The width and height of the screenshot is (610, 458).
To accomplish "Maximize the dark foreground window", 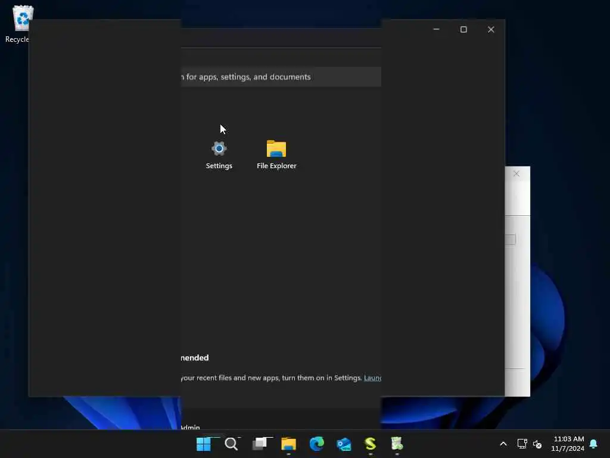I will pyautogui.click(x=463, y=29).
